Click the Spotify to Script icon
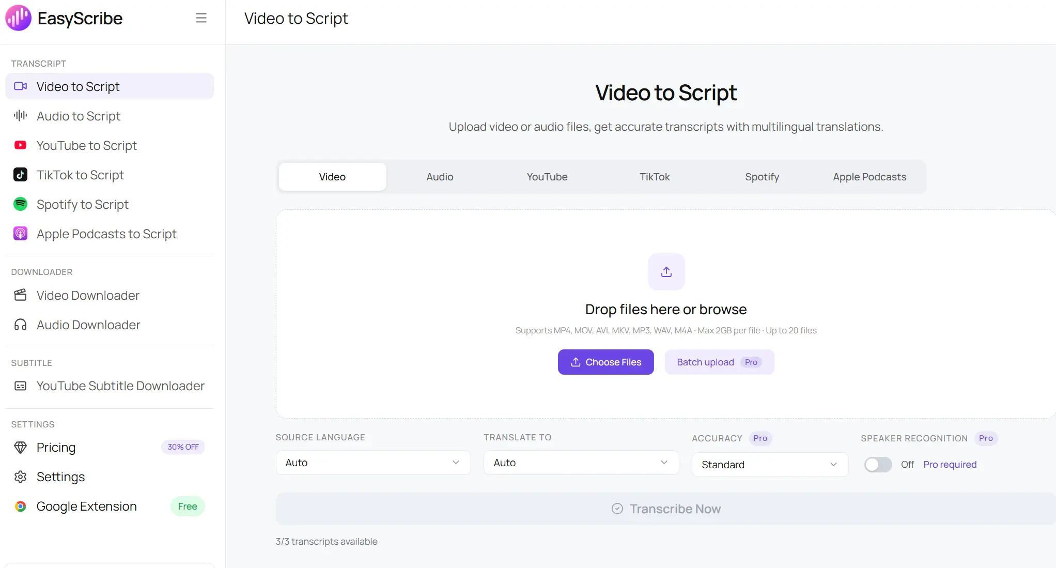This screenshot has height=568, width=1056. [21, 204]
